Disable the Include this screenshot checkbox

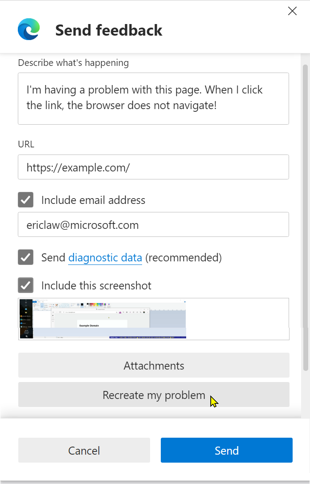pyautogui.click(x=26, y=285)
